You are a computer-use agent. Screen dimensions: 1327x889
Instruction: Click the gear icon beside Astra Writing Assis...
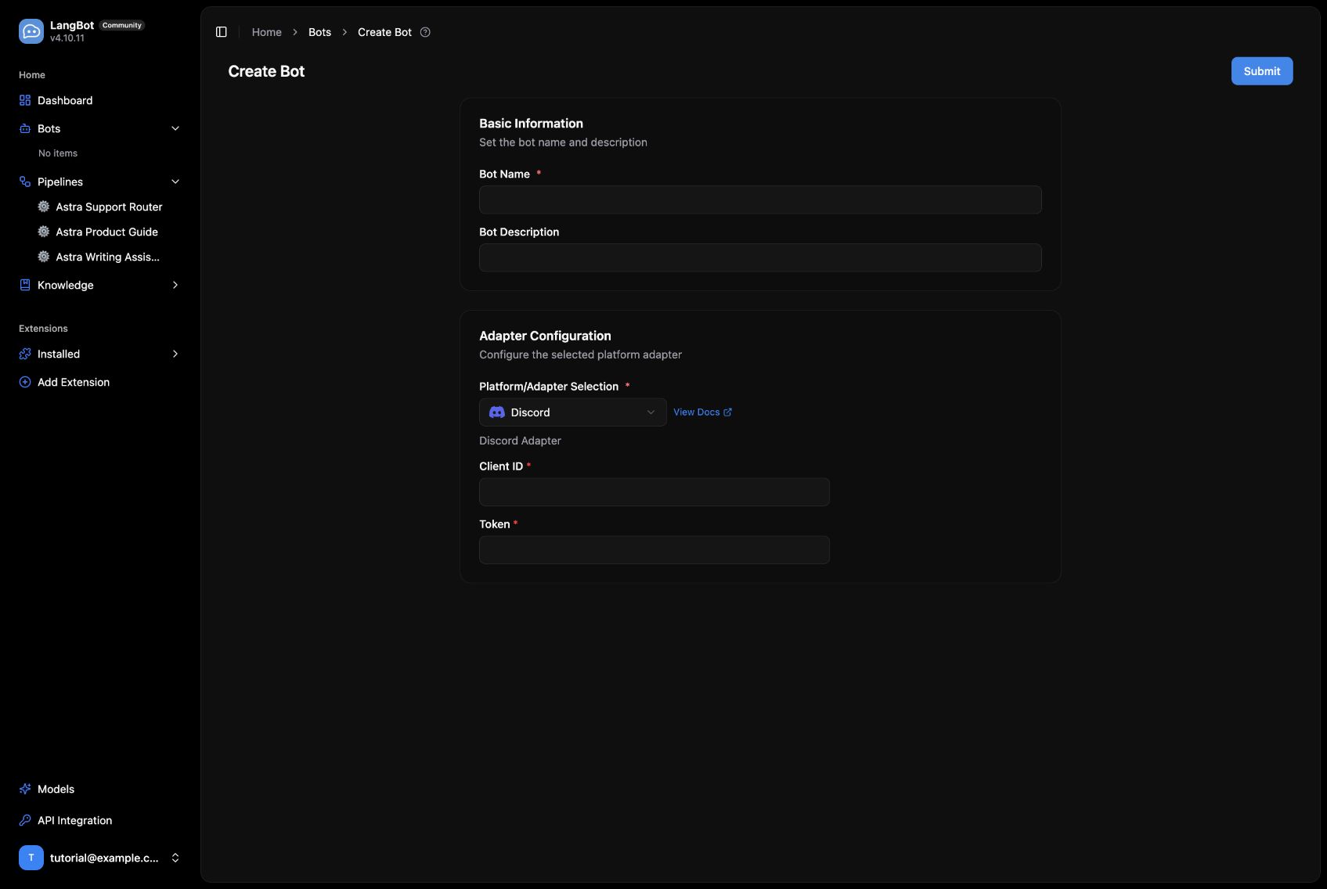[44, 257]
